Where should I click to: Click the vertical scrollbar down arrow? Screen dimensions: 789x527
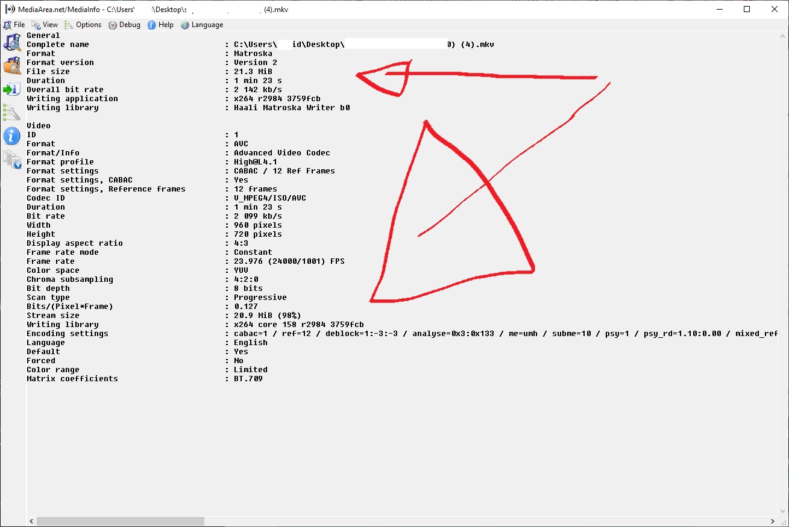783,511
